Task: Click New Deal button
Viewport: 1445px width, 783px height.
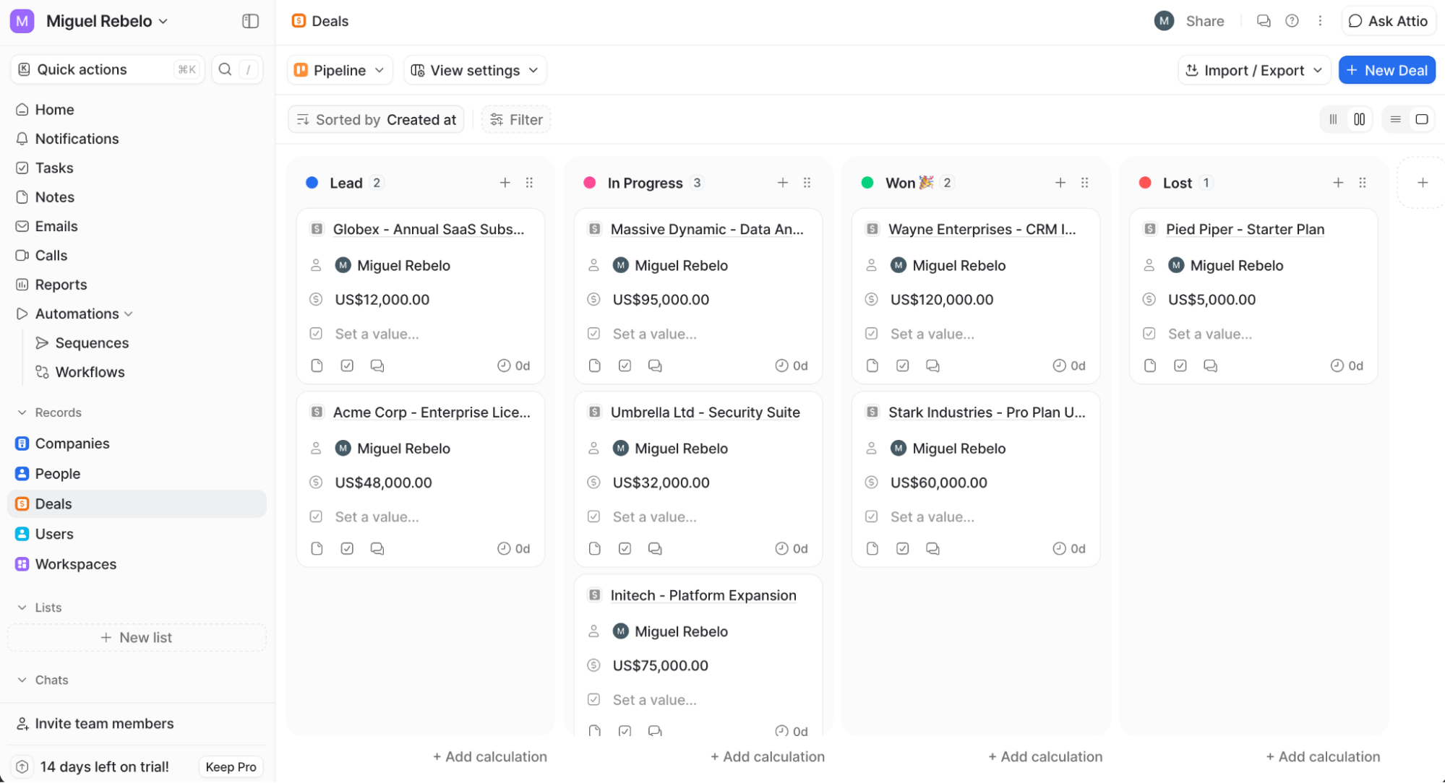Action: (x=1386, y=70)
